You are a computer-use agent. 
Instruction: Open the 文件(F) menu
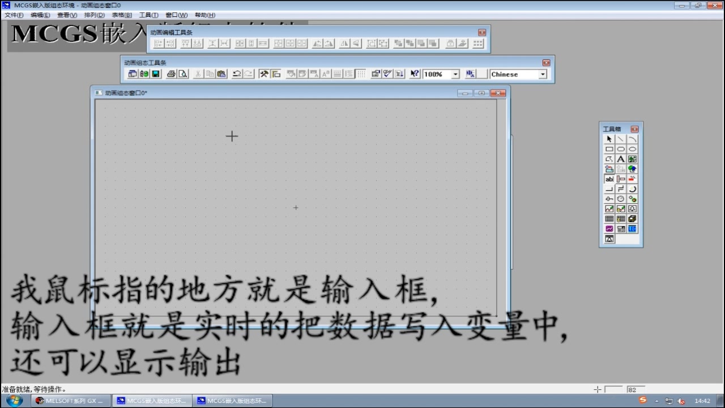[14, 15]
